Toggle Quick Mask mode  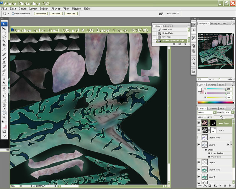pyautogui.click(x=4, y=131)
